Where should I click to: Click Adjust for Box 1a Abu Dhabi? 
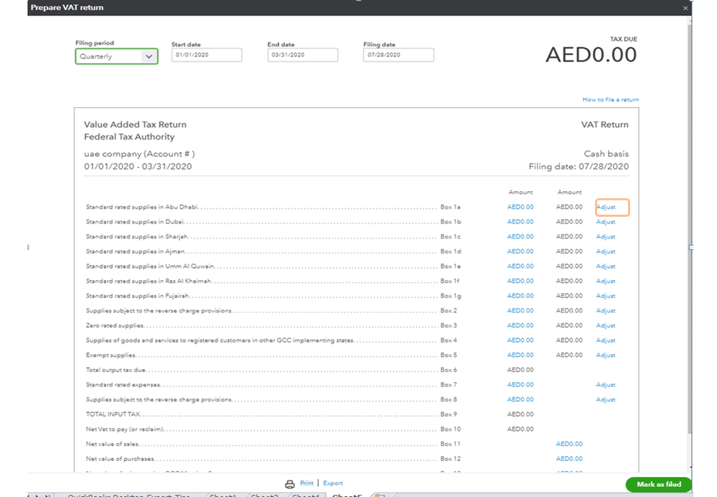point(606,207)
